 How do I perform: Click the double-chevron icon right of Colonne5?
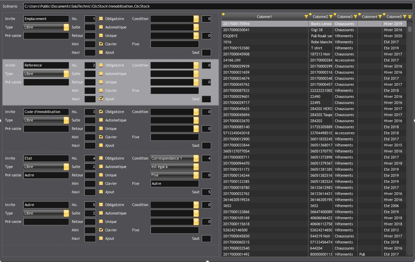coord(409,17)
